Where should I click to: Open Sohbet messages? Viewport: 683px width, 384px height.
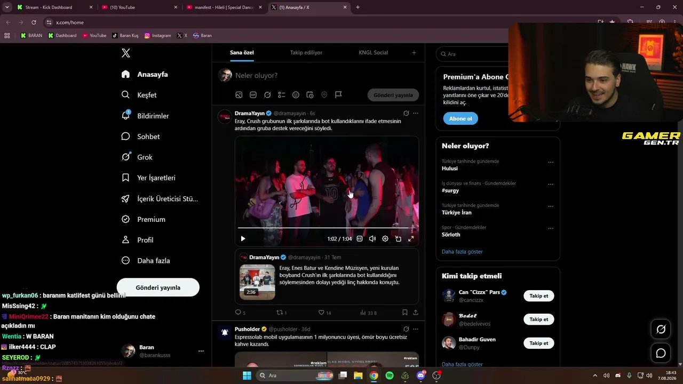point(140,137)
